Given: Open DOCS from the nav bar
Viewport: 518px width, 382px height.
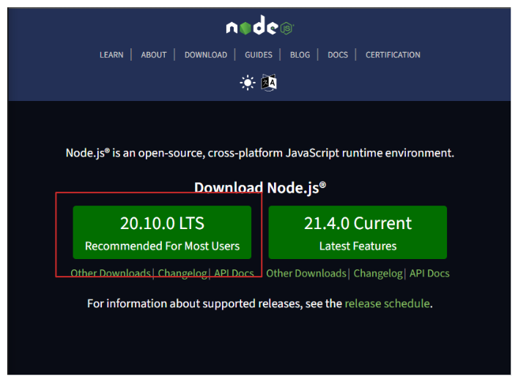Looking at the screenshot, I should [x=338, y=55].
